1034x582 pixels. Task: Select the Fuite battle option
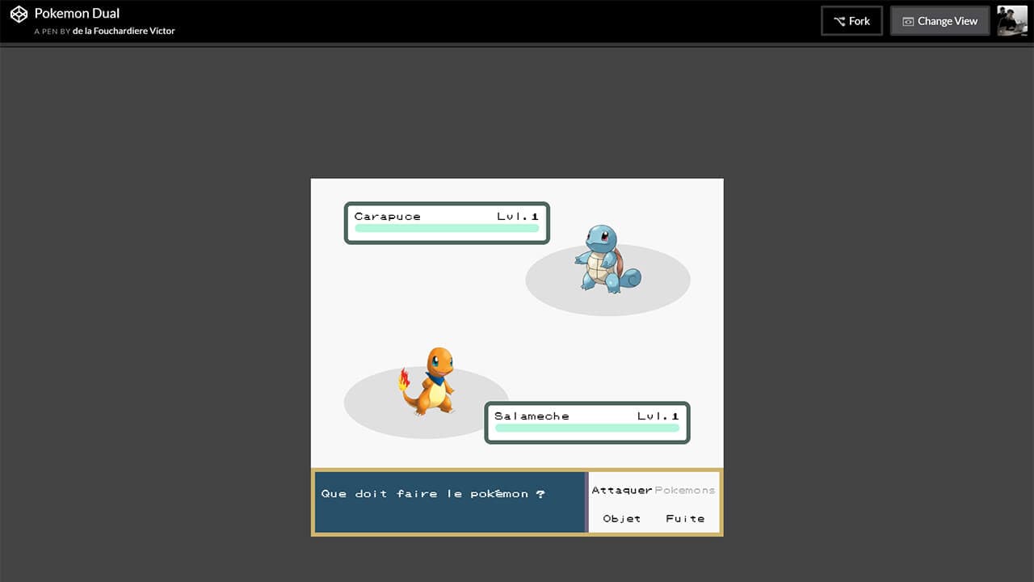pos(685,518)
